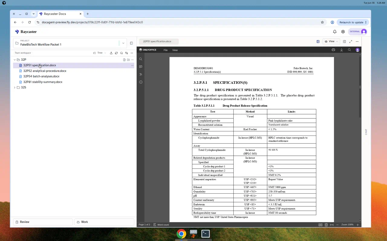Click the OnlyOffice toolbar search icon
Screen dimensions: 387x241
tap(349, 50)
